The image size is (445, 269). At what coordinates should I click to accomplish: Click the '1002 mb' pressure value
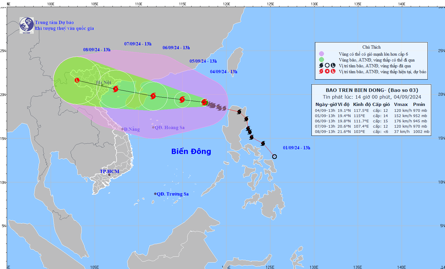click(421, 132)
